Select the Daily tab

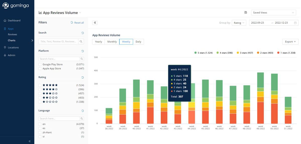point(138,42)
